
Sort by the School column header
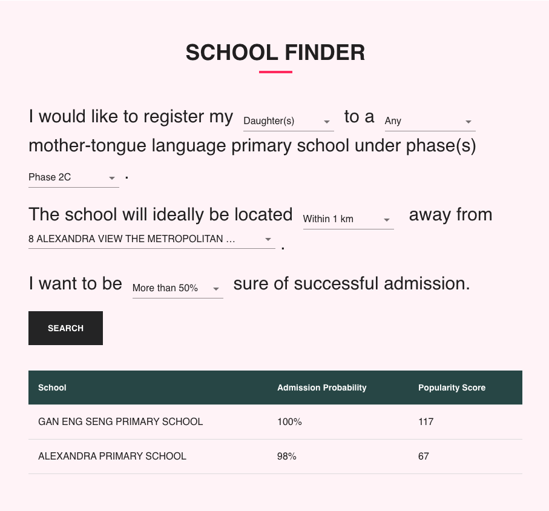coord(52,387)
